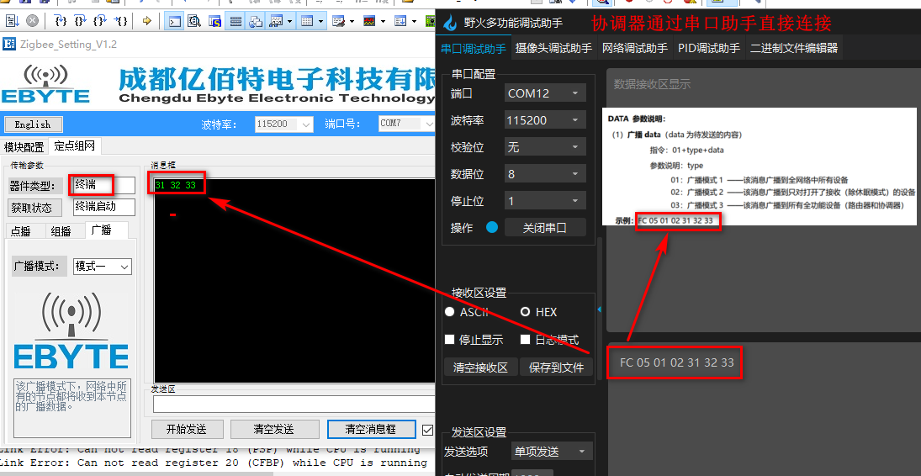This screenshot has width=921, height=476.
Task: Click the Zigbee_Setting_V1.2 window title icon
Action: click(8, 44)
